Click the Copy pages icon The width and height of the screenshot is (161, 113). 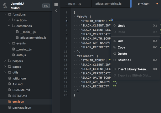pyautogui.click(x=115, y=47)
